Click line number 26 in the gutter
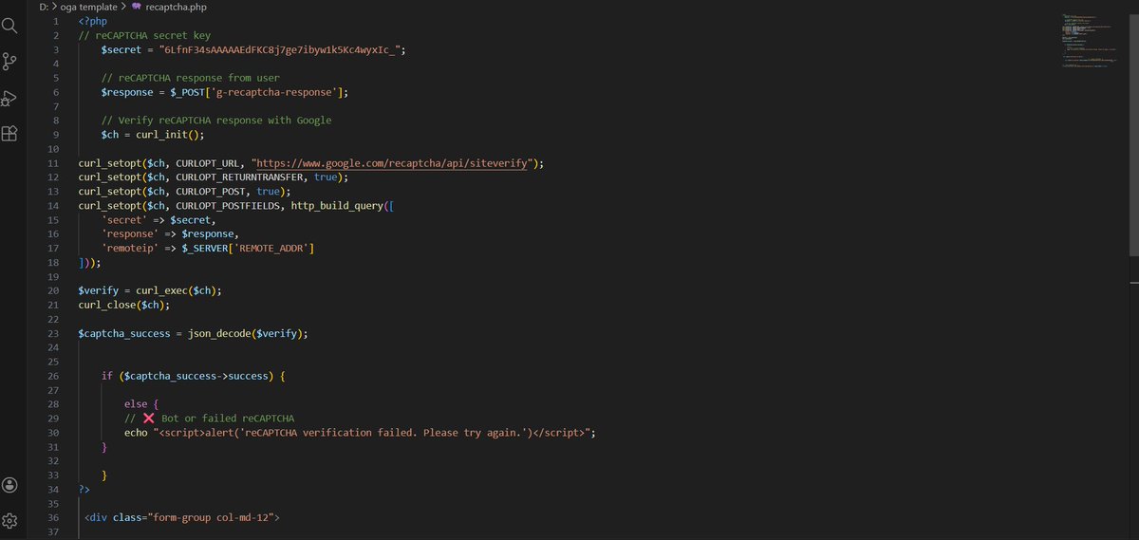Screen dimensions: 1139x540 point(53,377)
